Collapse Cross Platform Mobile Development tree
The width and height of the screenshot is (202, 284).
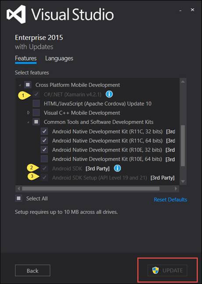[20, 85]
